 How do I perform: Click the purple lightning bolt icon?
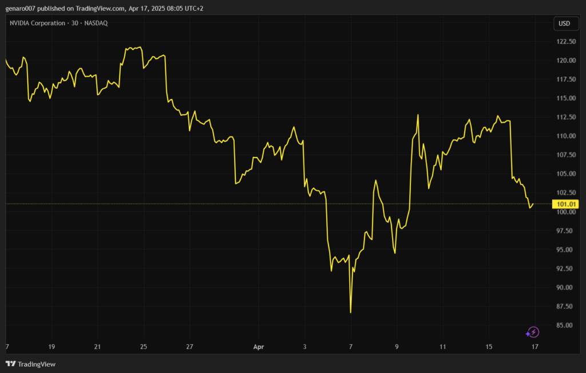533,332
